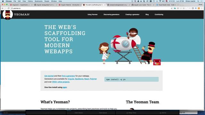Screen dimensions: 205x115
Task: Open the File menu
Action: tap(15, 1)
